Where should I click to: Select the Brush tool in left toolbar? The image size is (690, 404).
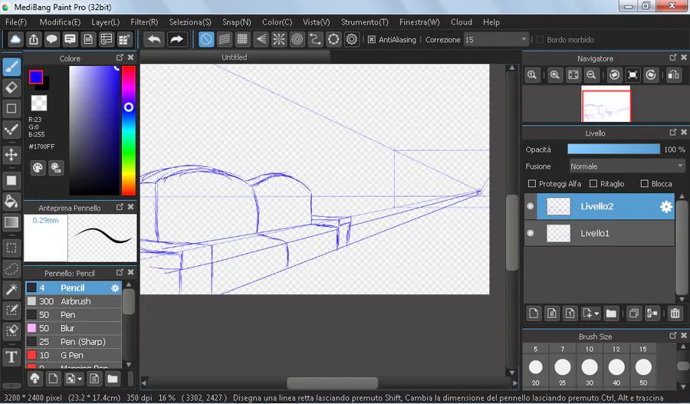(11, 67)
